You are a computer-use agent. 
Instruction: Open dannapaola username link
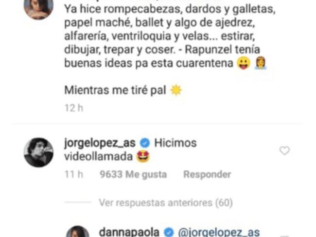129,232
